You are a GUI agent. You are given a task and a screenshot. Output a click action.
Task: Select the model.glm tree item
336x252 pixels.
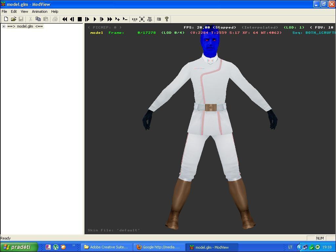point(25,27)
